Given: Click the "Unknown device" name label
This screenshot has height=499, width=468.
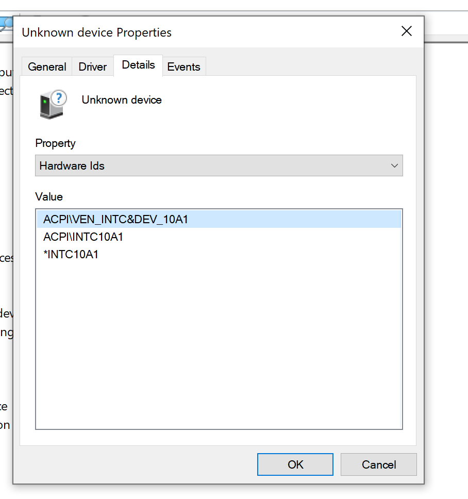Looking at the screenshot, I should [x=122, y=100].
